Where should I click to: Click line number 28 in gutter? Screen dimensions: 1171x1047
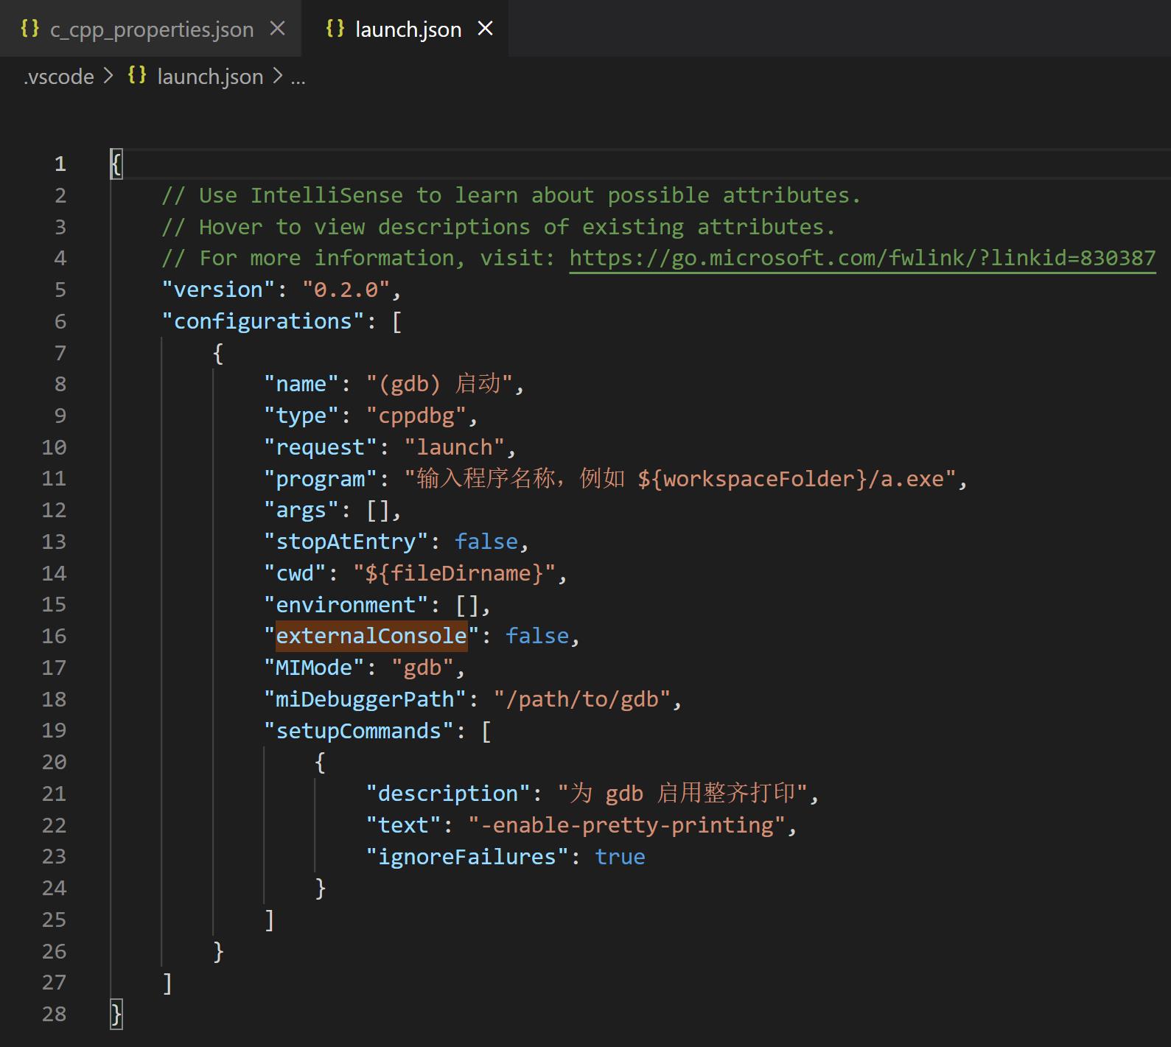[54, 1014]
